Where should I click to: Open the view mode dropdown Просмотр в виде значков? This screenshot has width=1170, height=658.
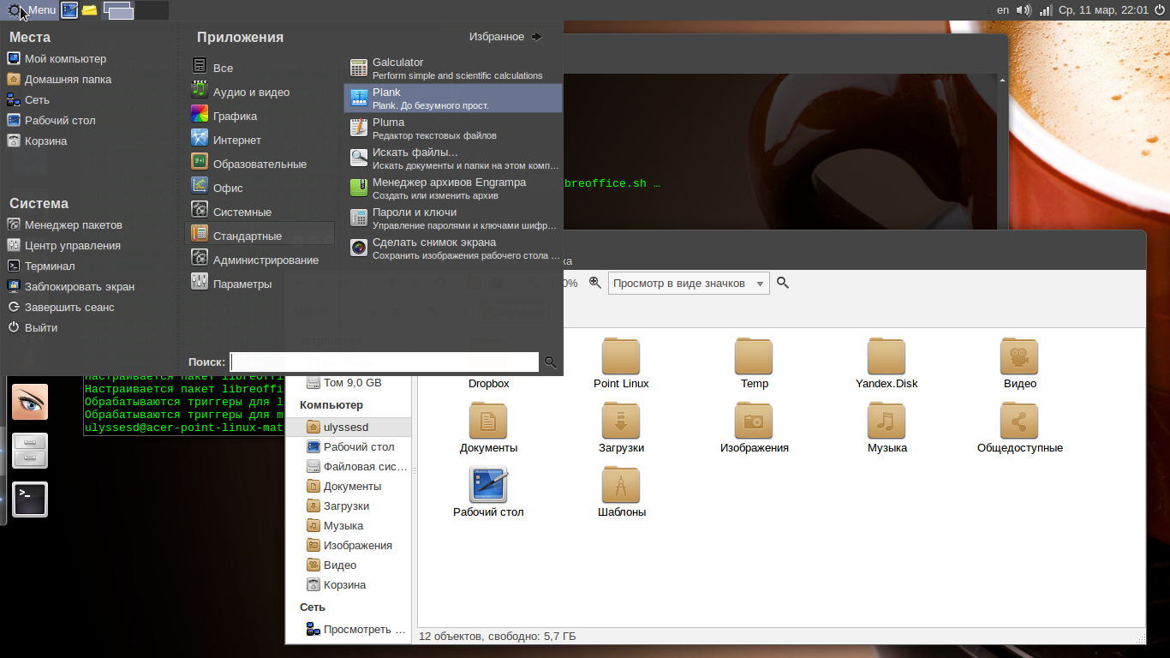click(689, 284)
